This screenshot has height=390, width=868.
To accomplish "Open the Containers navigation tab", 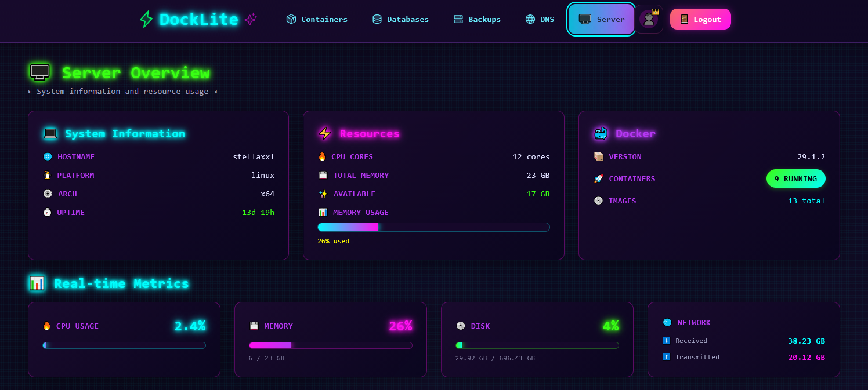I will pos(317,19).
